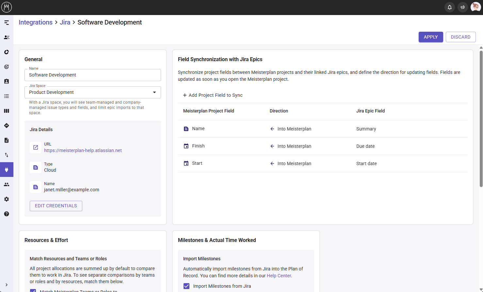Open the people list sidebar icon
The image size is (483, 292).
click(7, 37)
